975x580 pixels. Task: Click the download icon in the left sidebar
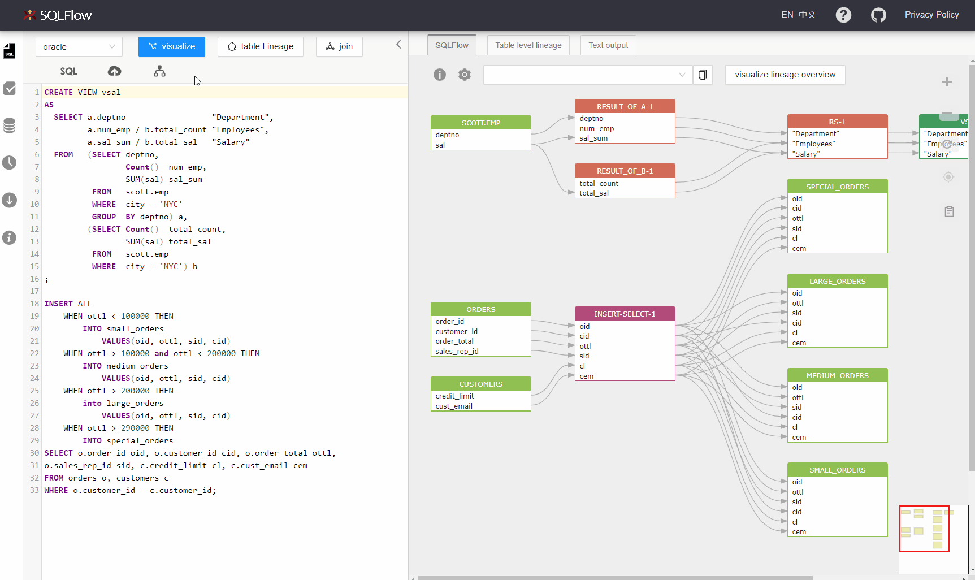click(x=9, y=200)
